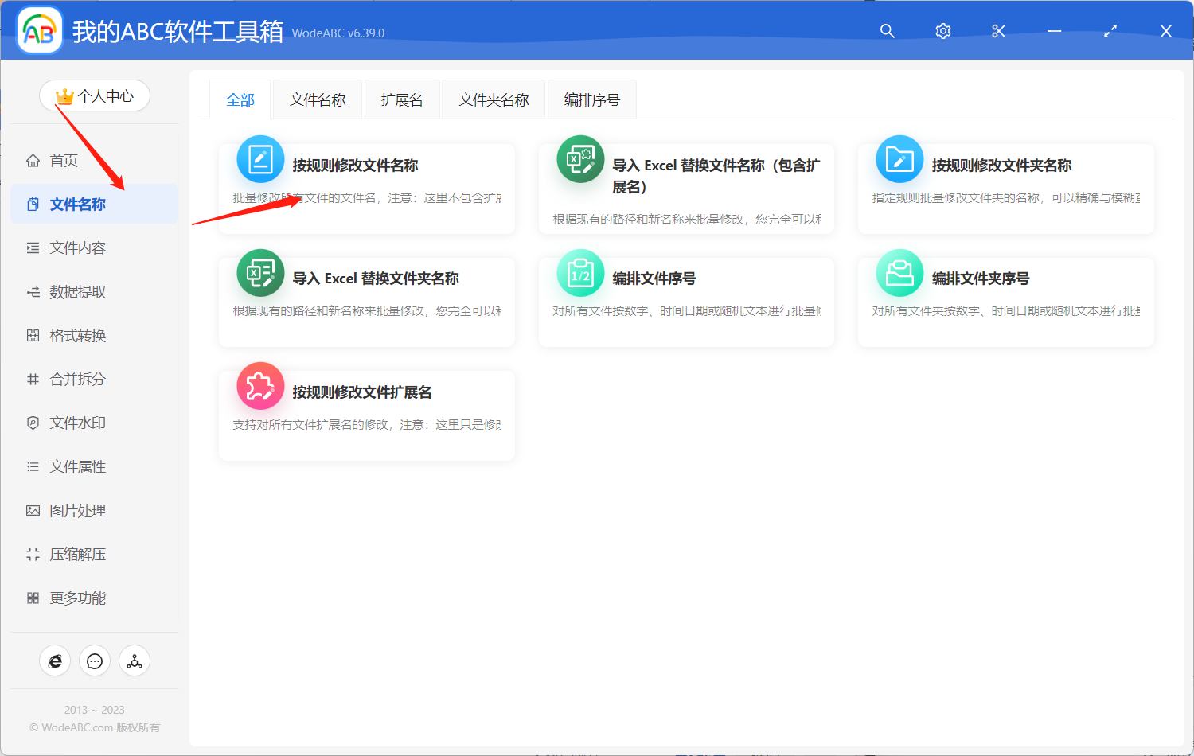Select the Excel 替换文件名称 card icon

(x=579, y=159)
